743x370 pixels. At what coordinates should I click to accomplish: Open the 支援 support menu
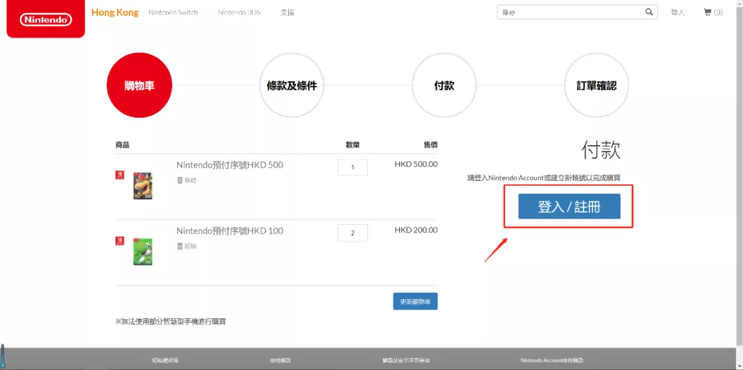tap(287, 12)
